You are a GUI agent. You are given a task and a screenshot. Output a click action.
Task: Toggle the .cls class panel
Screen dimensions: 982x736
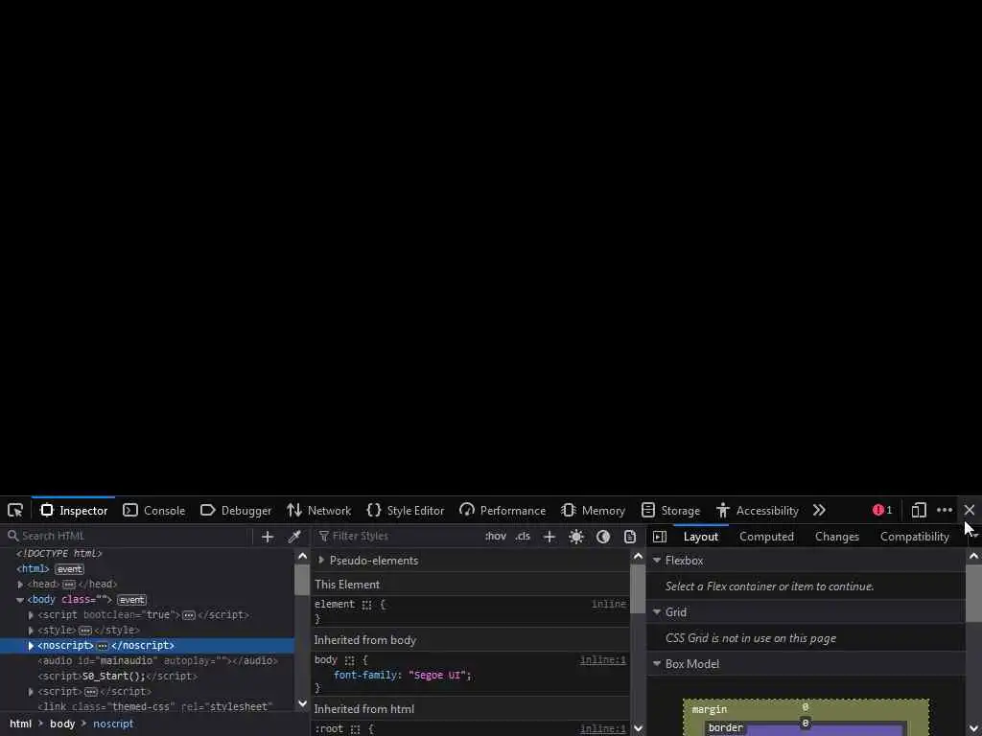(523, 537)
